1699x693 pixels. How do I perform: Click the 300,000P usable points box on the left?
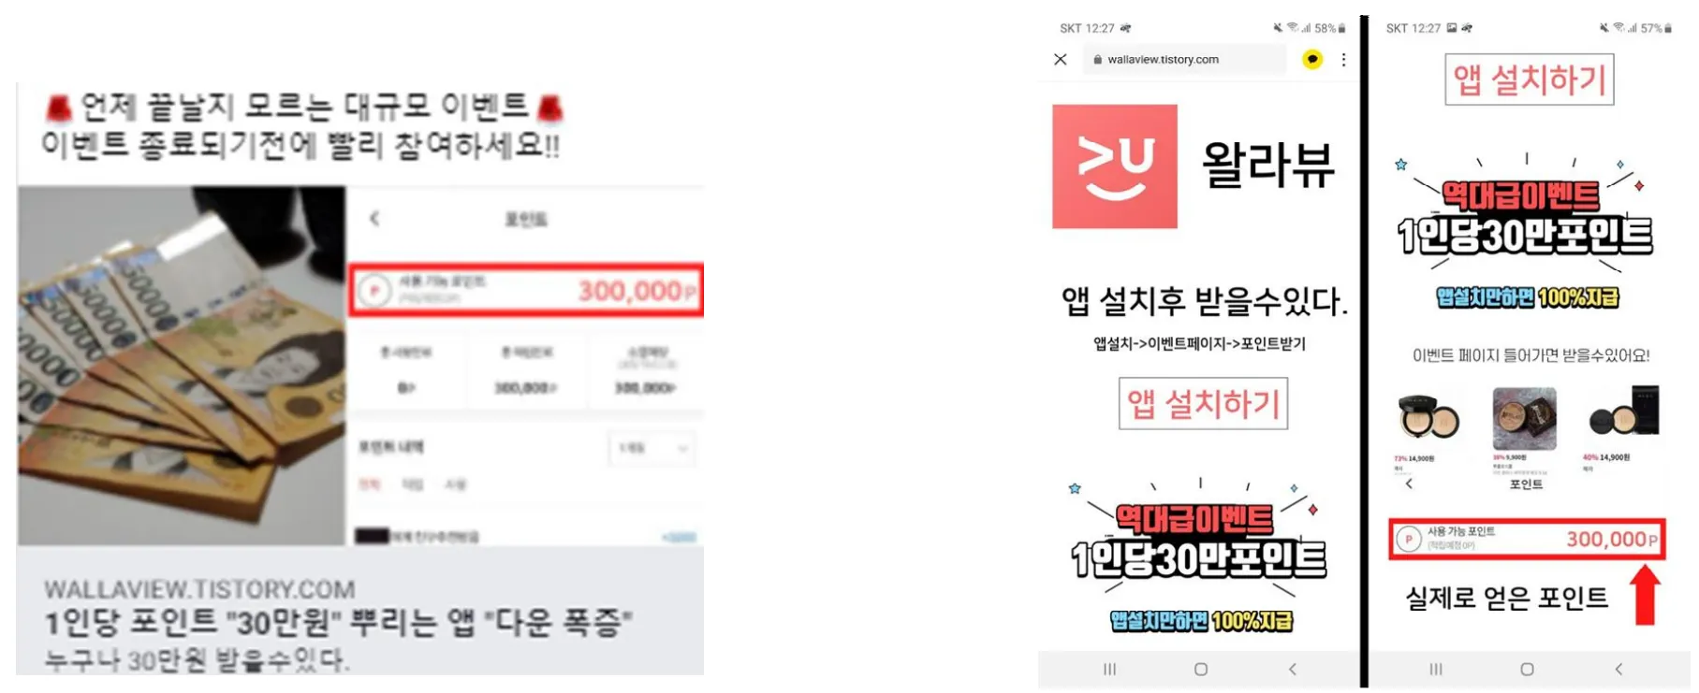pos(526,290)
